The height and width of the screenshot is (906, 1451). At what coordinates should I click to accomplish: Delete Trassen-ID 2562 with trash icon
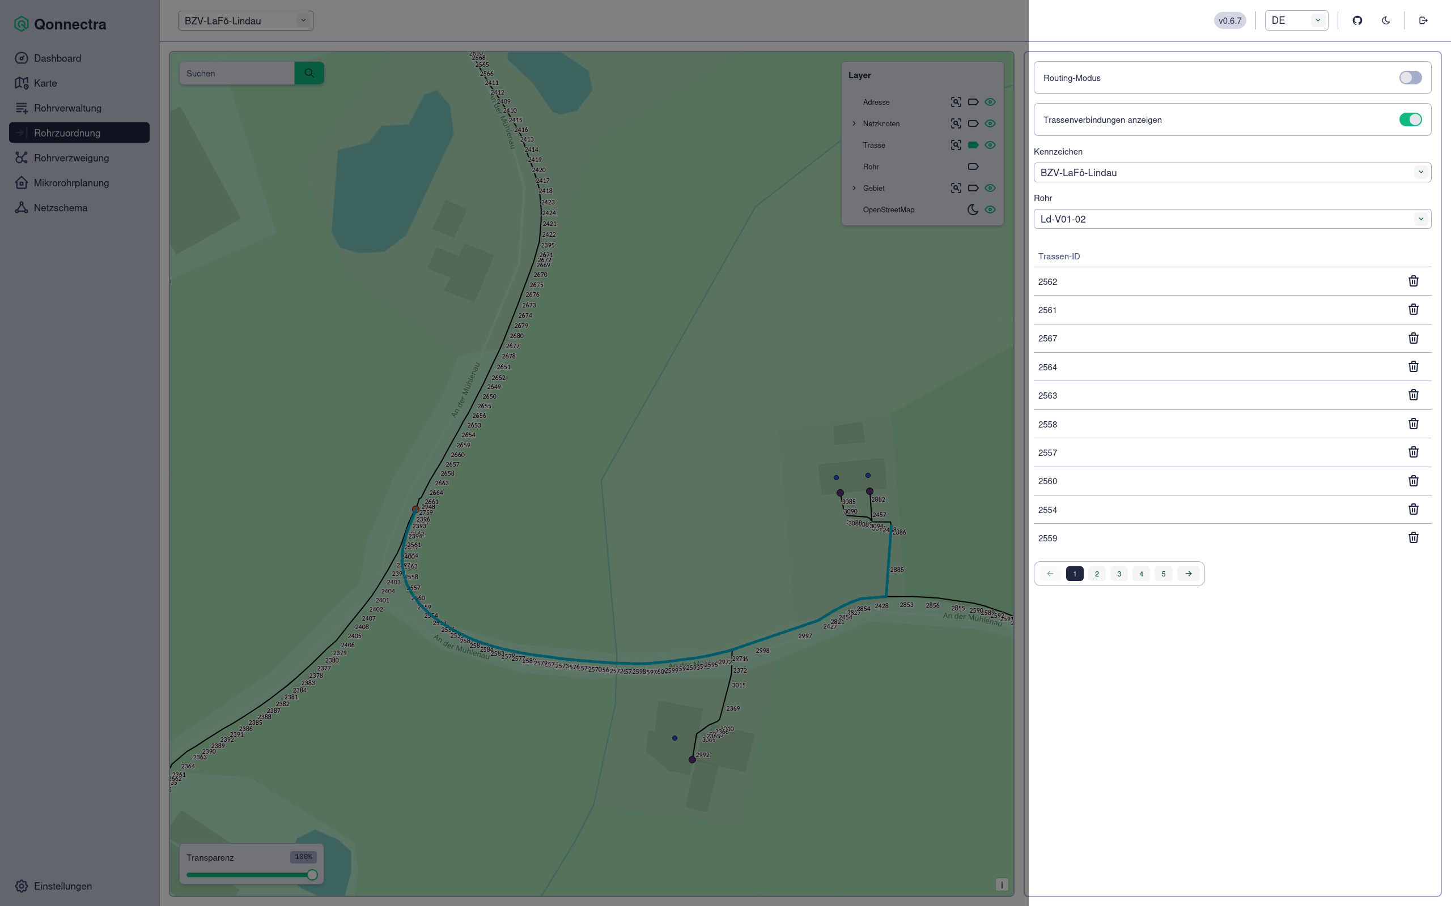coord(1413,281)
